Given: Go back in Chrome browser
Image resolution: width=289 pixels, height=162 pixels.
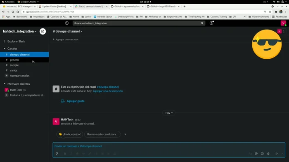Looking at the screenshot, I should [x=3, y=12].
